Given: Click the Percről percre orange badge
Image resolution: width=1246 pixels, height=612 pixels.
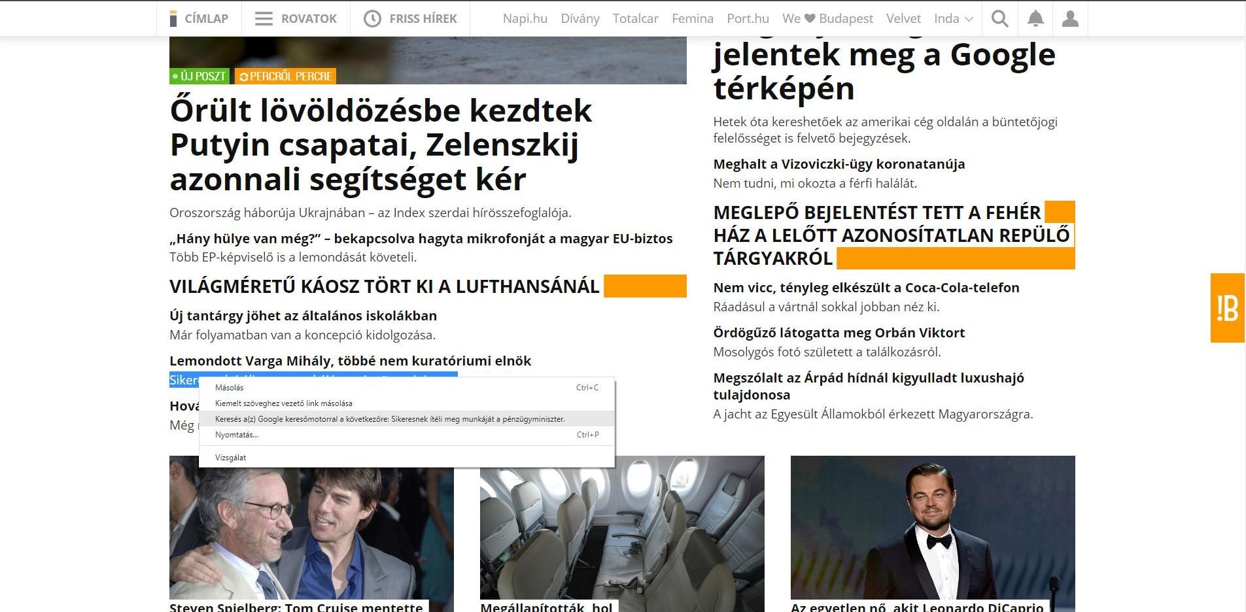Looking at the screenshot, I should click(285, 76).
